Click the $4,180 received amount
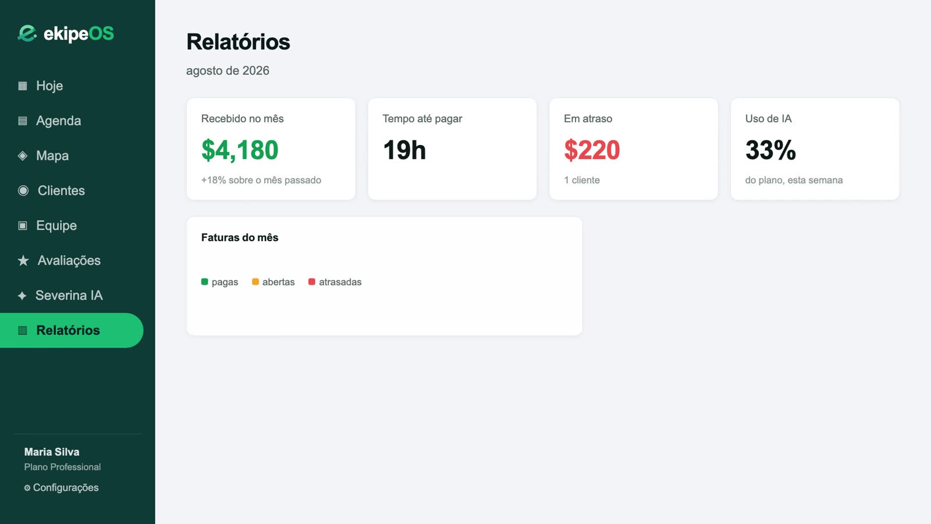 click(240, 150)
